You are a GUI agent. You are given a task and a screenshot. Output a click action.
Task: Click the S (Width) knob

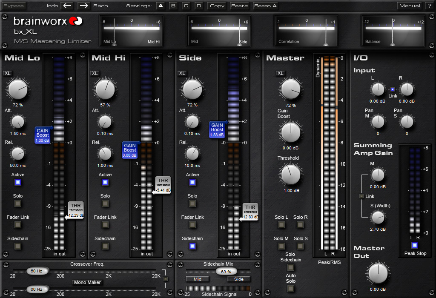378,218
